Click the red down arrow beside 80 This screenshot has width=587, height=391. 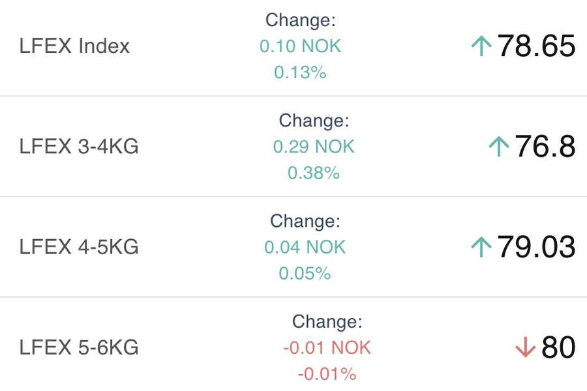(524, 348)
